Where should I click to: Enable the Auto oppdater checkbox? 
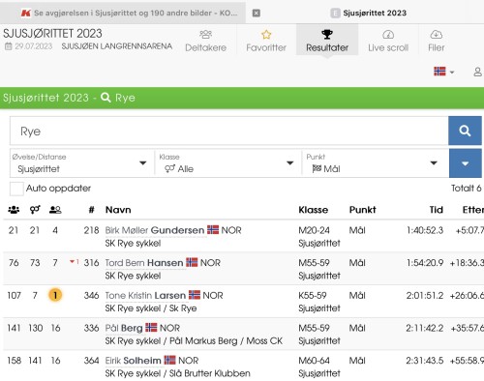coord(16,189)
